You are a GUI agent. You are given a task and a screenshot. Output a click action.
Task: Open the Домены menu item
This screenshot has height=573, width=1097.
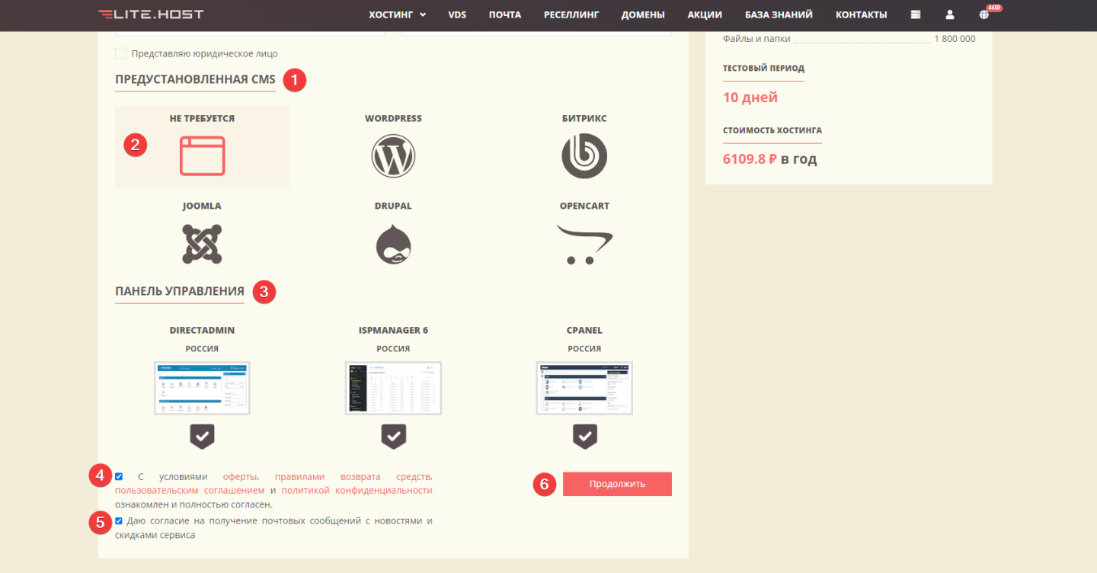click(x=643, y=14)
